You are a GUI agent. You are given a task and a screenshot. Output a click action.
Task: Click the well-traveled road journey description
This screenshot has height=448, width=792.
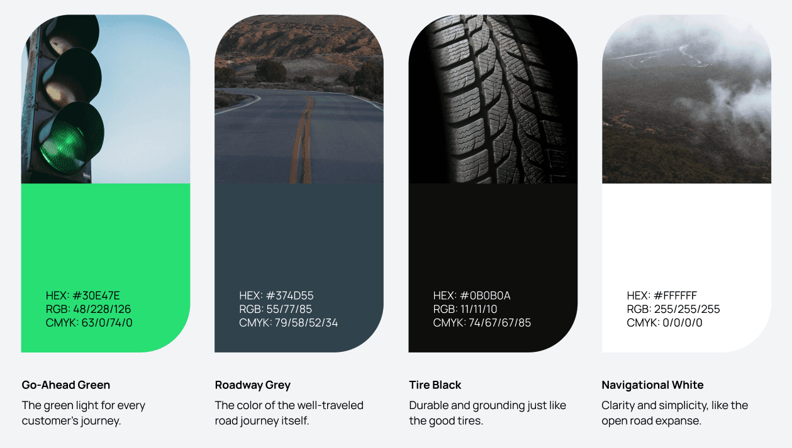tap(289, 413)
